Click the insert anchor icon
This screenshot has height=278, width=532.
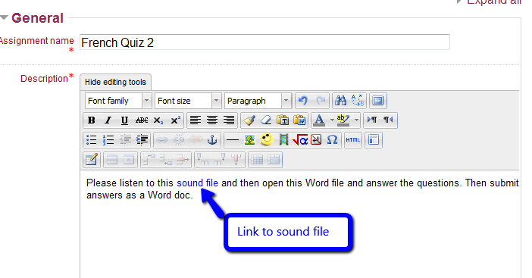pyautogui.click(x=212, y=139)
